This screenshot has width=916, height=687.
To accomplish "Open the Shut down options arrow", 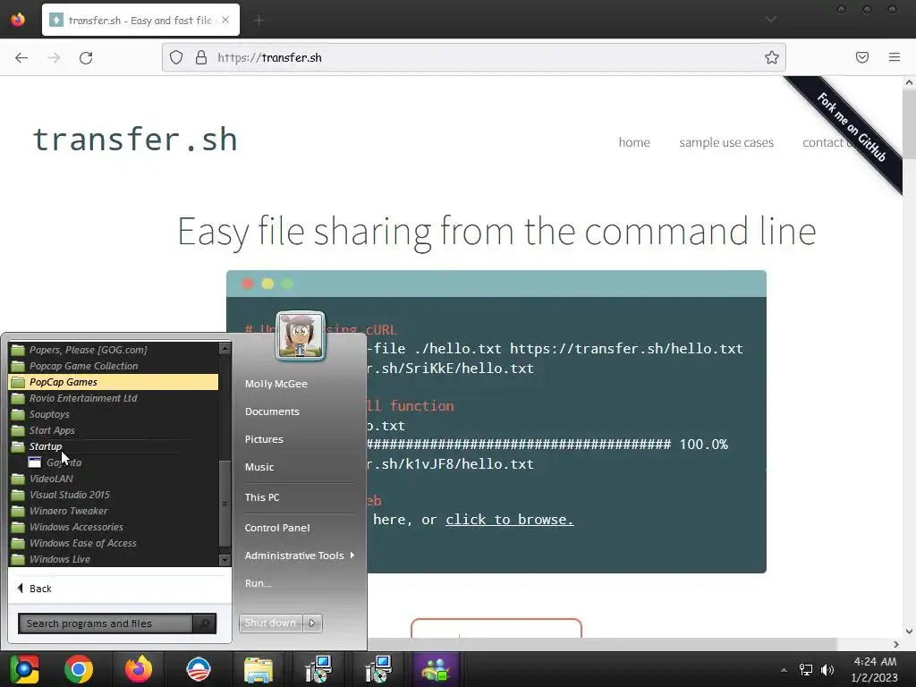I will pyautogui.click(x=312, y=623).
